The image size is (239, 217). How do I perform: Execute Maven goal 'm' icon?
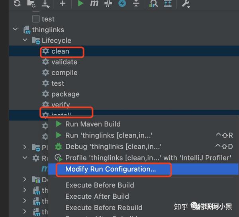click(x=94, y=3)
